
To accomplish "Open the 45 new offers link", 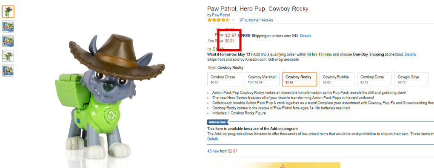I will pyautogui.click(x=222, y=151).
